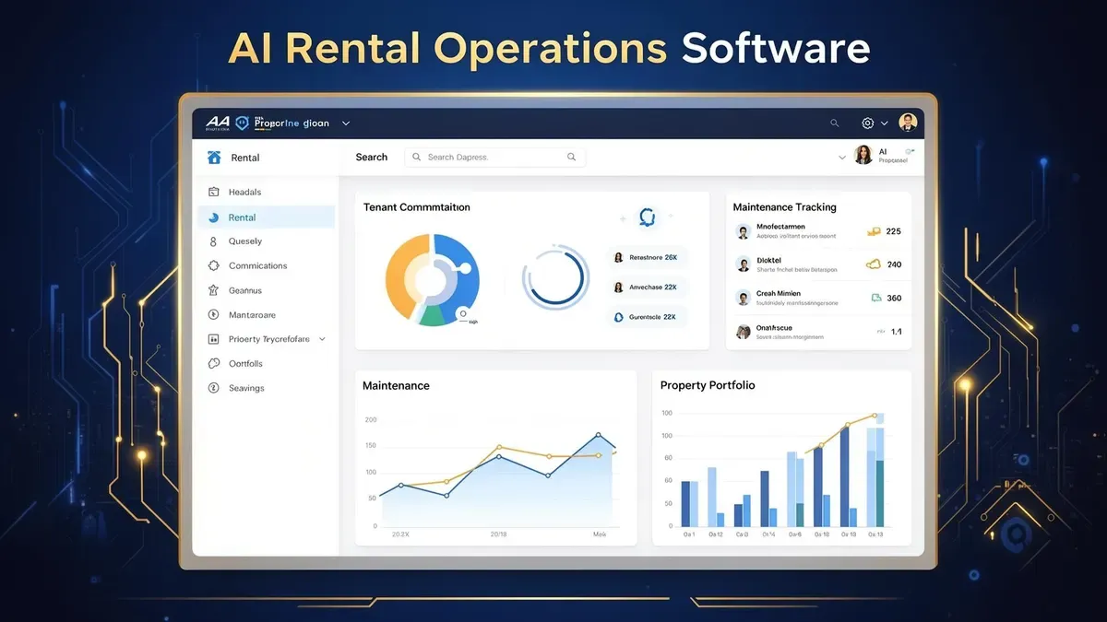1107x622 pixels.
Task: Click the value 240 in Maintenance Tracking
Action: pyautogui.click(x=894, y=264)
